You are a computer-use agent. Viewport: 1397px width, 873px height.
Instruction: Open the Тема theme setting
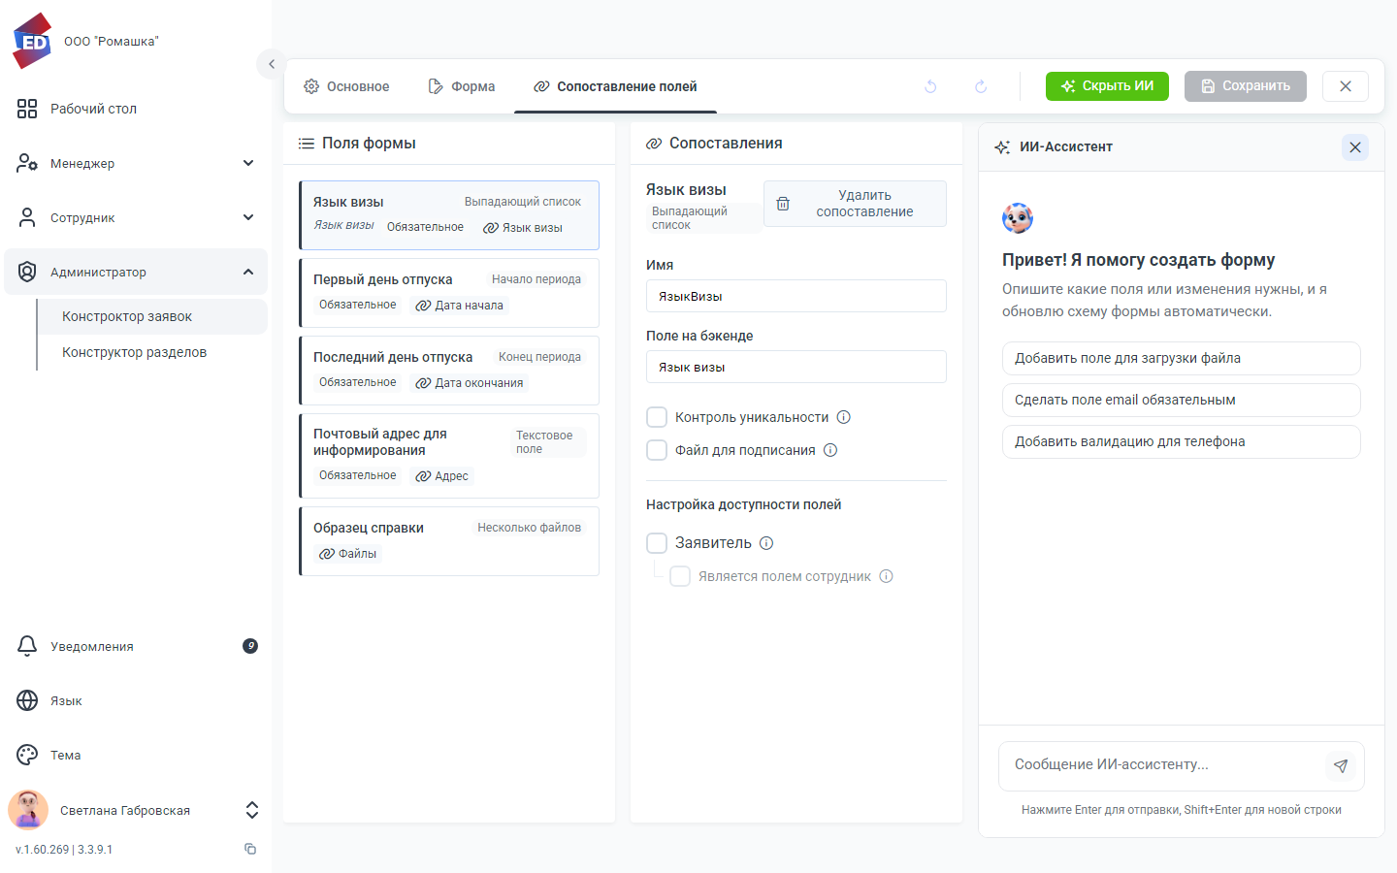click(136, 755)
